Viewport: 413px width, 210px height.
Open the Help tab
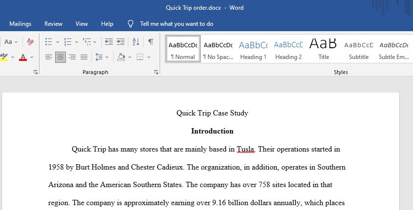(107, 24)
